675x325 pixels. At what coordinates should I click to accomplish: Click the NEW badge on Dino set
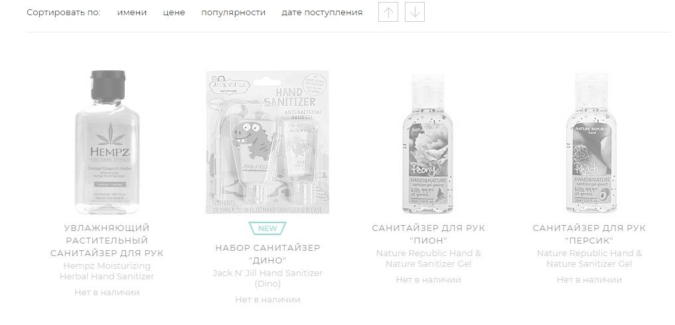pos(267,228)
